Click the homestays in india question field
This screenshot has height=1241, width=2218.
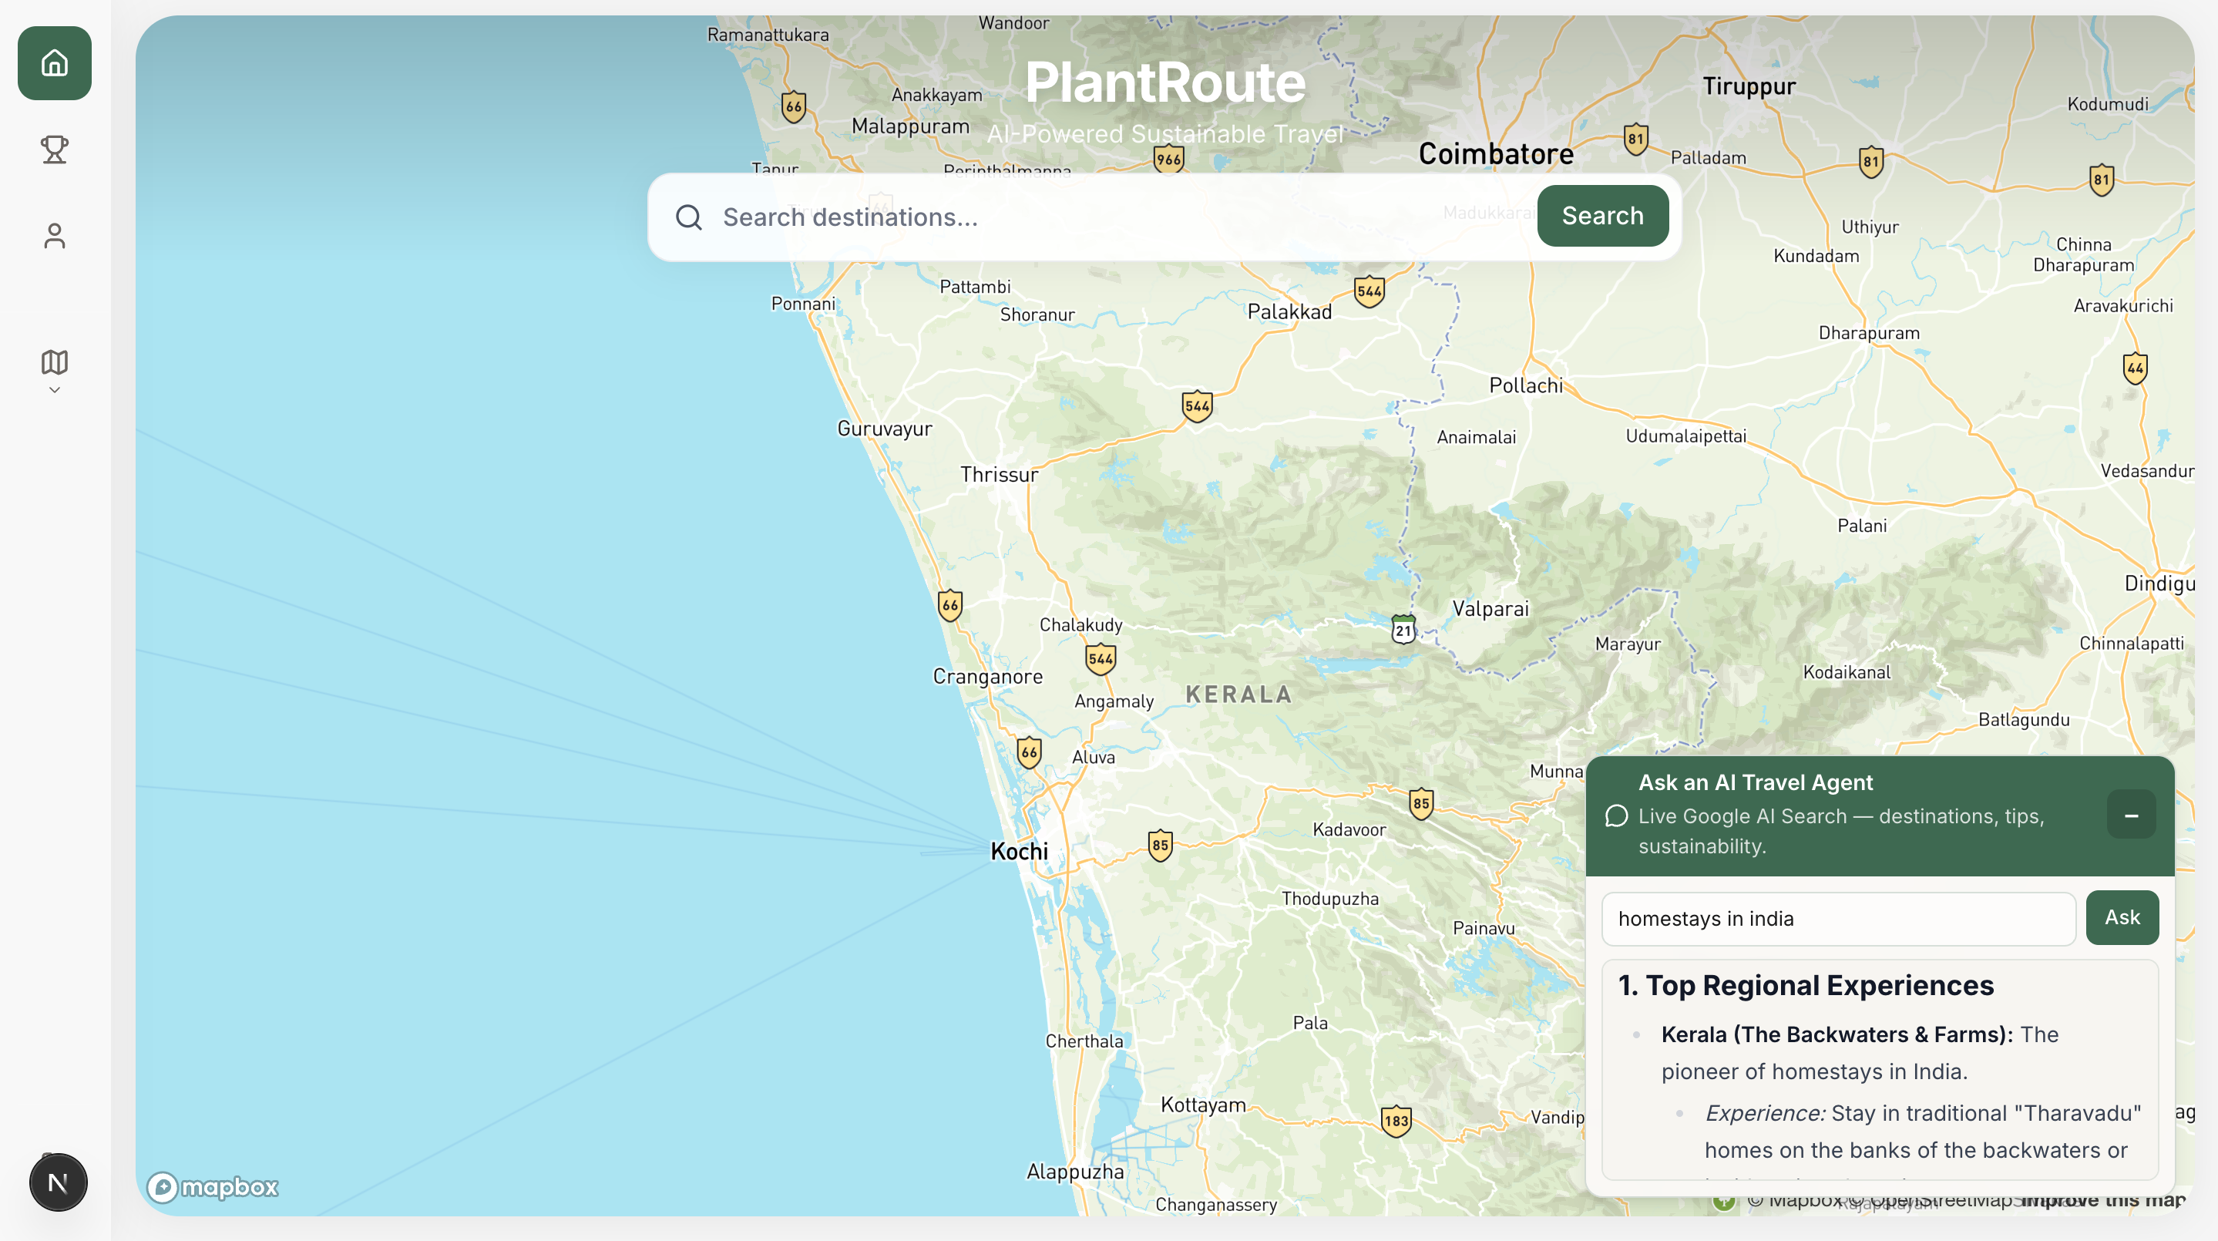[1837, 918]
